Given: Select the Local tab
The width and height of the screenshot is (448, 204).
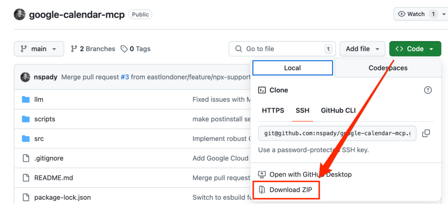Looking at the screenshot, I should coord(293,68).
